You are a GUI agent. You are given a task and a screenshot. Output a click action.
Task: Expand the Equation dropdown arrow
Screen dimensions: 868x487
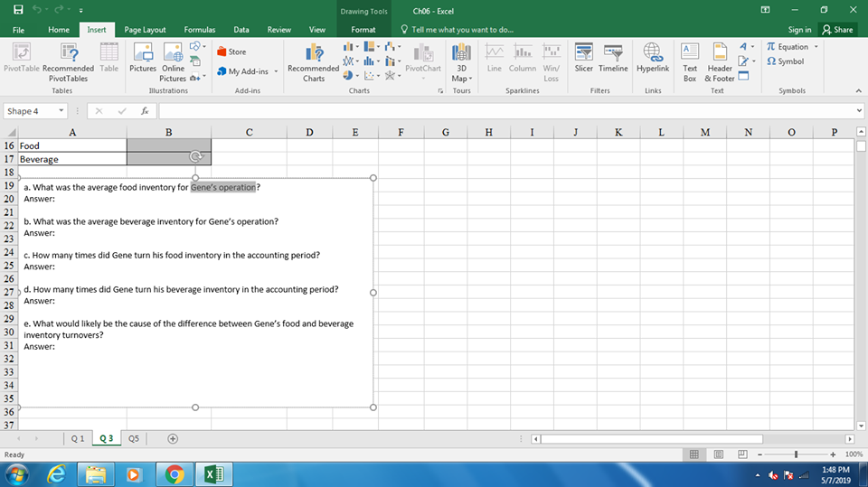click(x=816, y=47)
